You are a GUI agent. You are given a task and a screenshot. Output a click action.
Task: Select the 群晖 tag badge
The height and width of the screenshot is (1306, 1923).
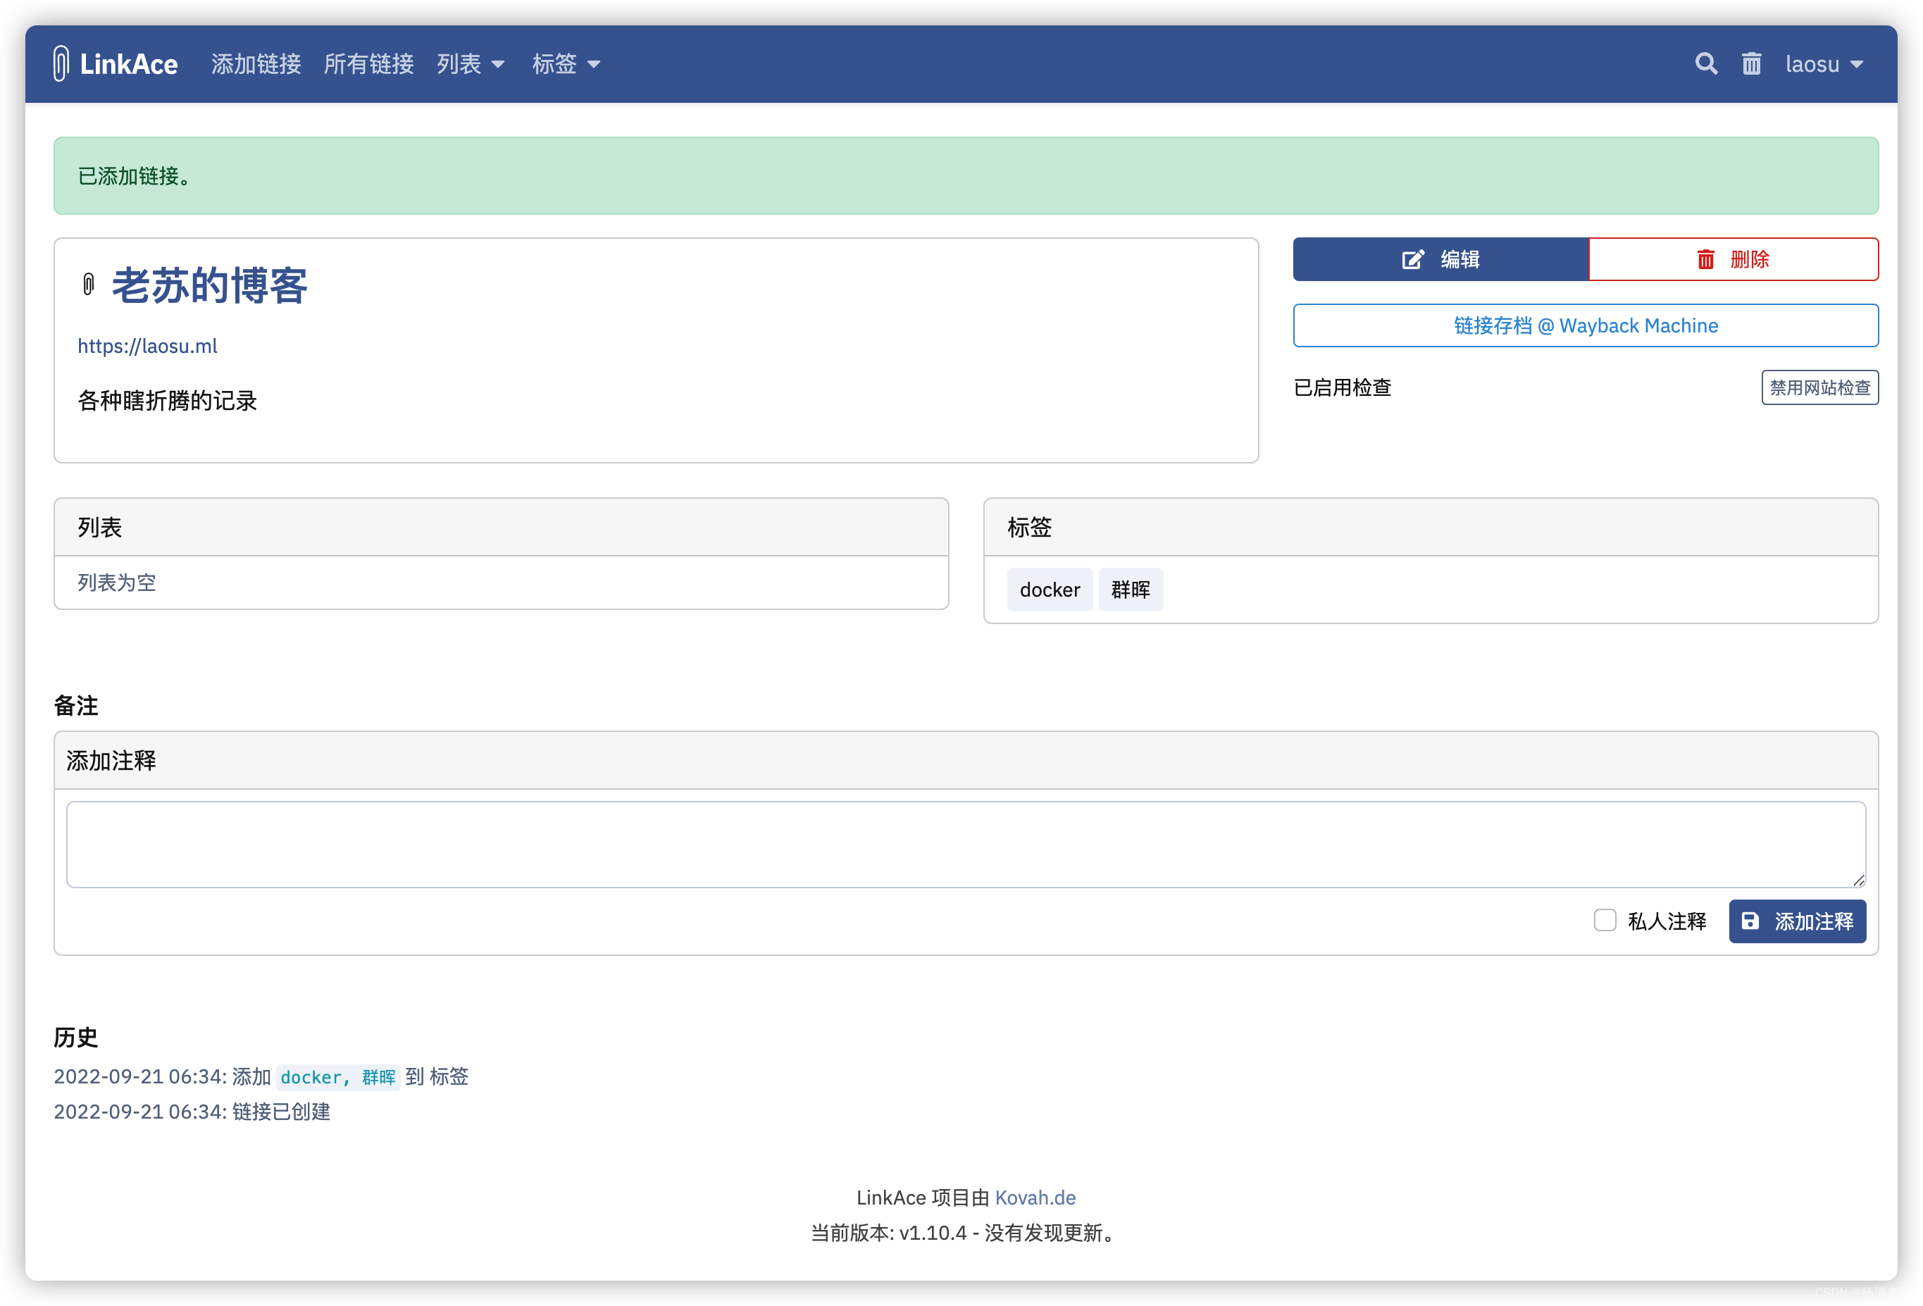pyautogui.click(x=1131, y=590)
